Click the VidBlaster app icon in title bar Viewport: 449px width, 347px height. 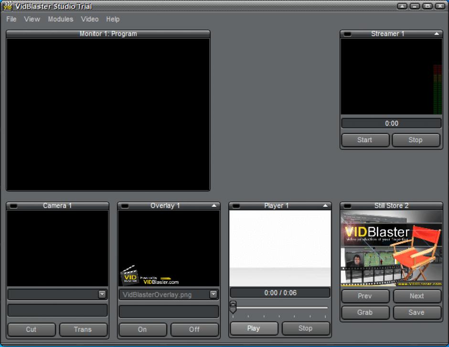pyautogui.click(x=8, y=6)
